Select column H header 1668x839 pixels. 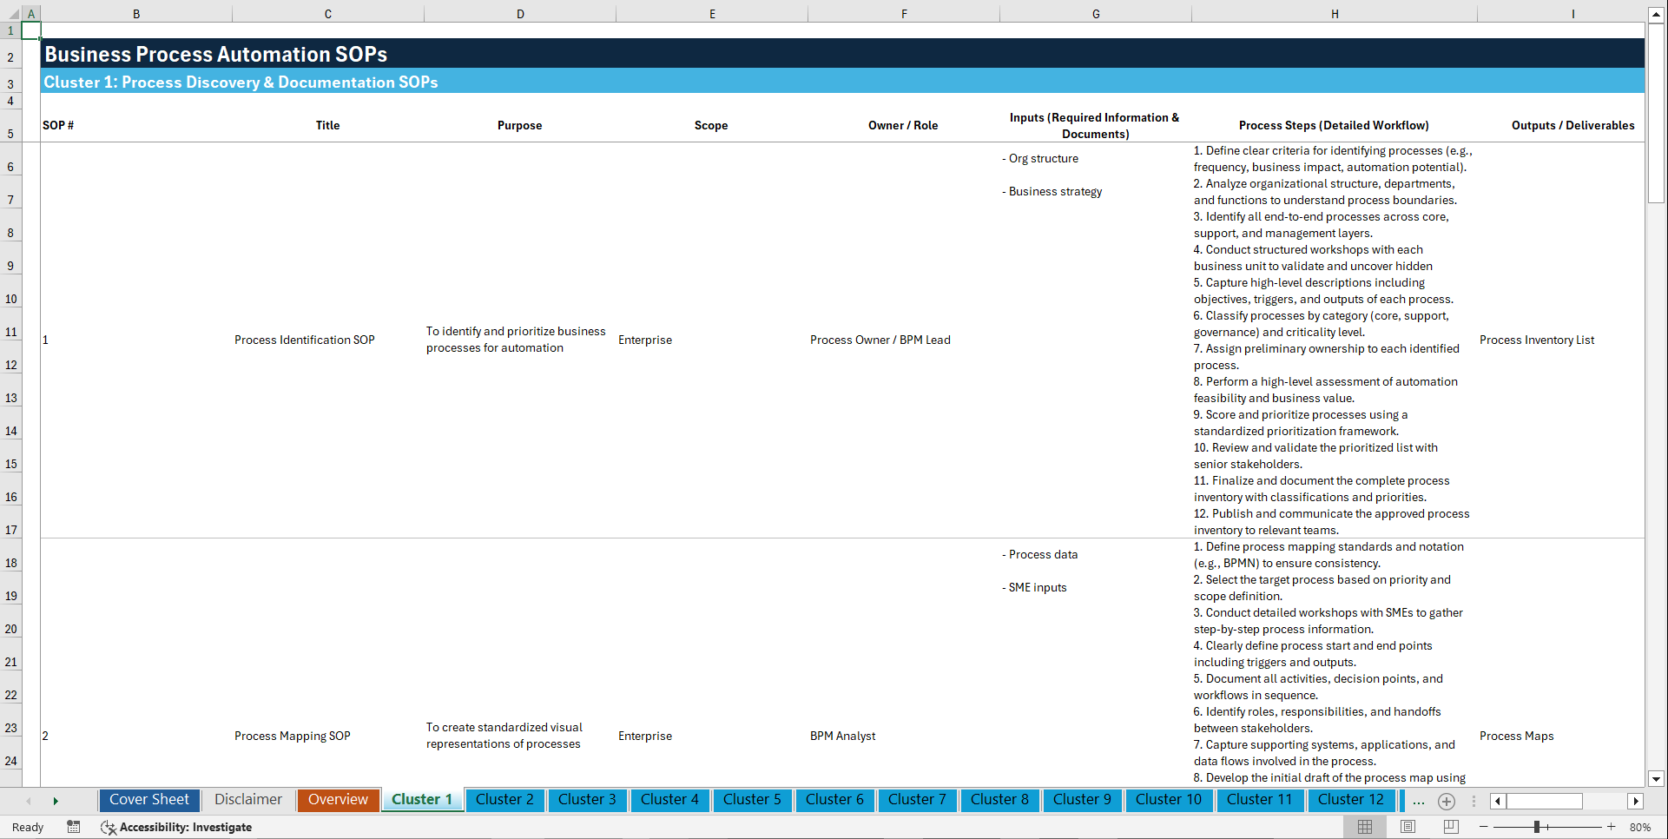point(1335,14)
